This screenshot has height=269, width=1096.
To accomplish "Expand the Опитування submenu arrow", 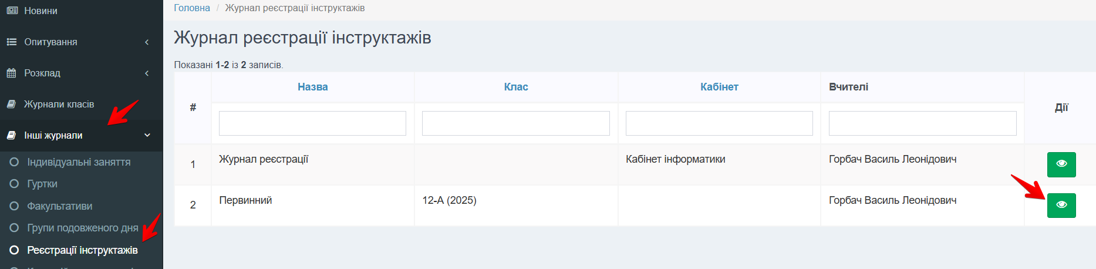I will (x=147, y=42).
